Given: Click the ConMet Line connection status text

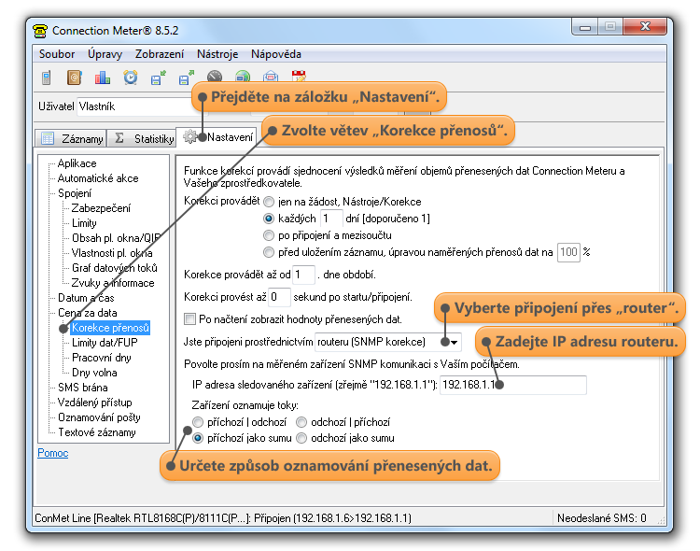Looking at the screenshot, I should [223, 518].
